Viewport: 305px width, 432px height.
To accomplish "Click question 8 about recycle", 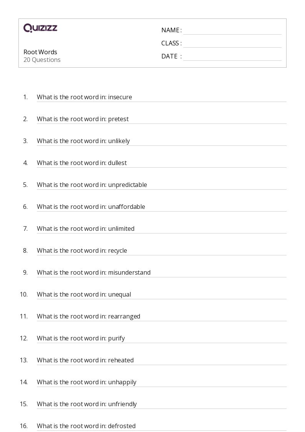I will click(82, 251).
